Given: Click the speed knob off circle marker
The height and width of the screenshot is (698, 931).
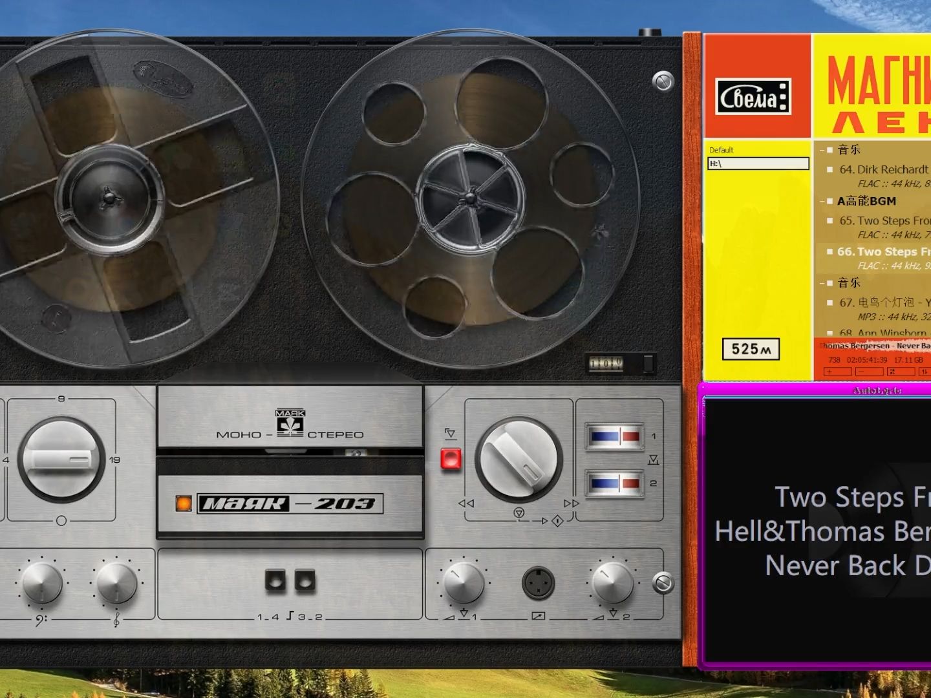Looking at the screenshot, I should point(61,520).
